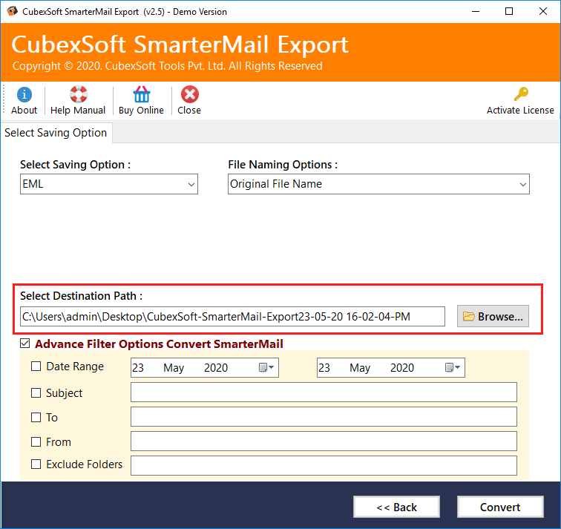The width and height of the screenshot is (561, 529).
Task: Open calendar picker of second date field
Action: pyautogui.click(x=453, y=367)
